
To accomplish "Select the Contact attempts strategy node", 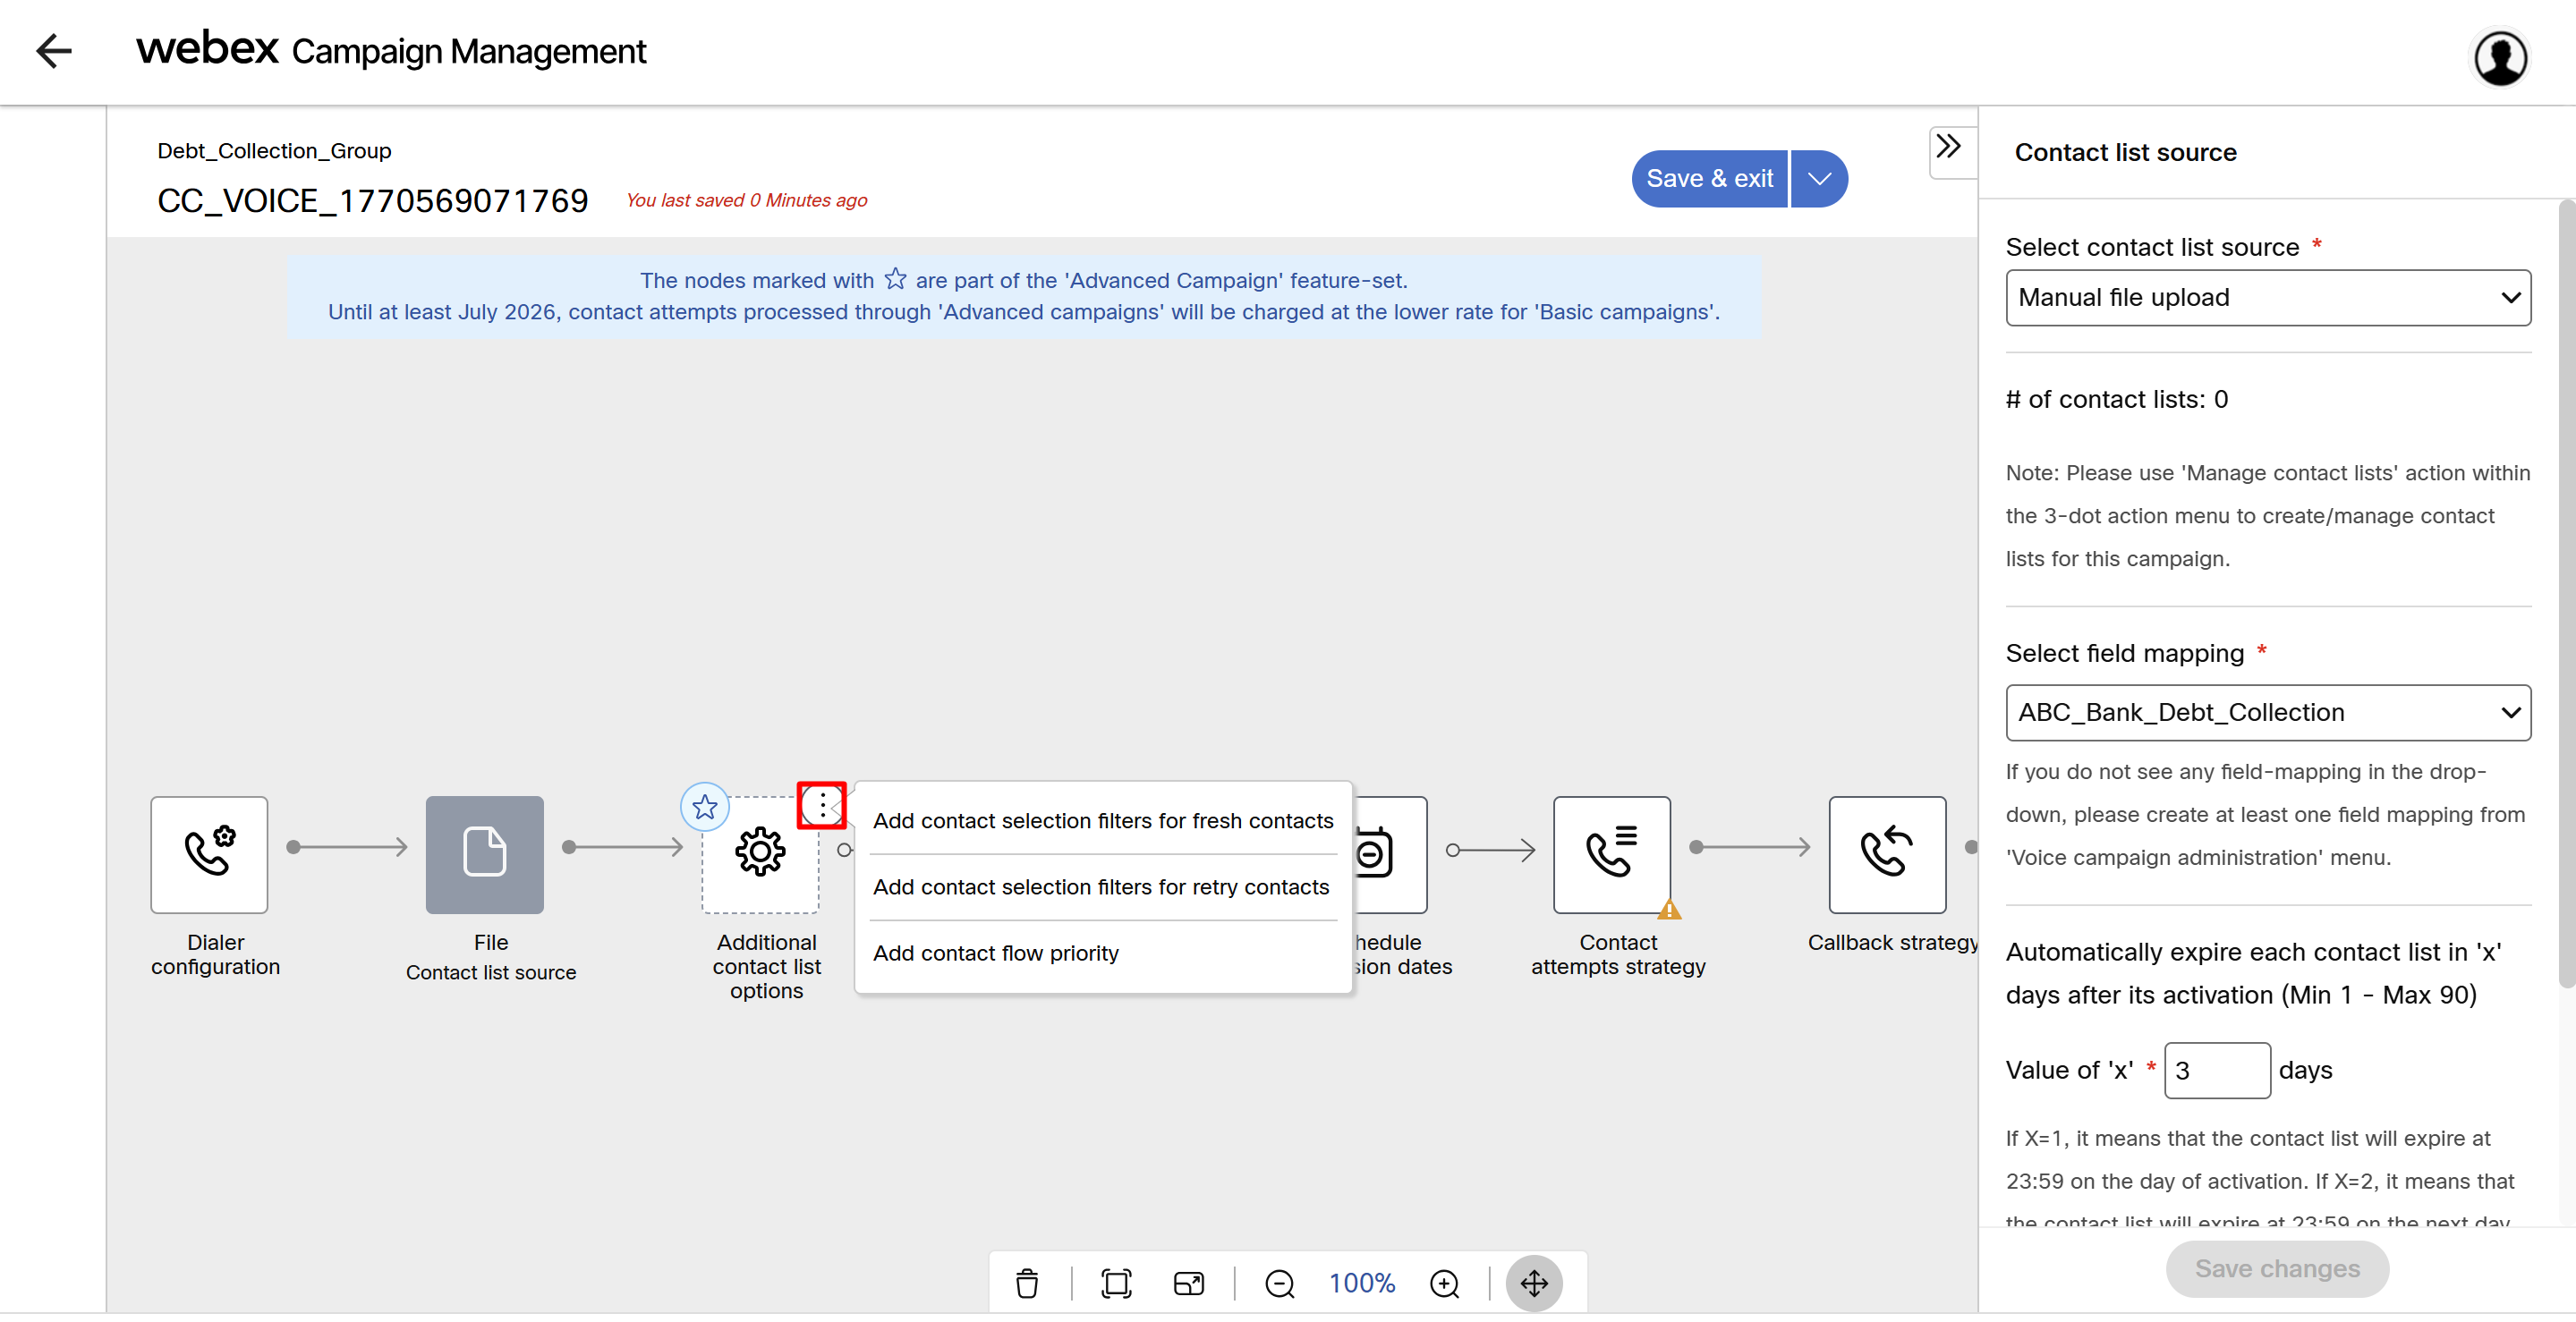I will [x=1611, y=853].
